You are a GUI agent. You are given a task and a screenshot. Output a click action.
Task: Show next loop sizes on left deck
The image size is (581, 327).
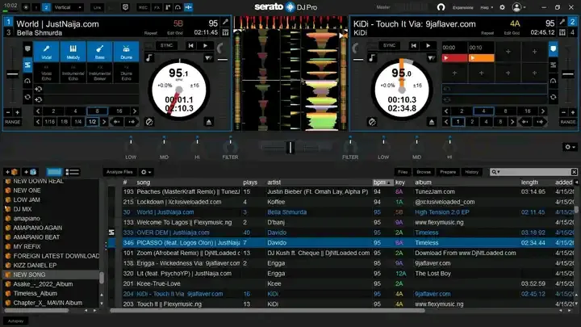135,111
